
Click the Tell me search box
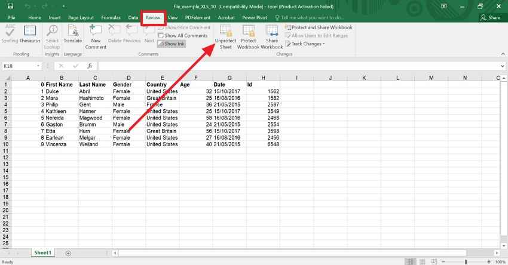point(310,17)
